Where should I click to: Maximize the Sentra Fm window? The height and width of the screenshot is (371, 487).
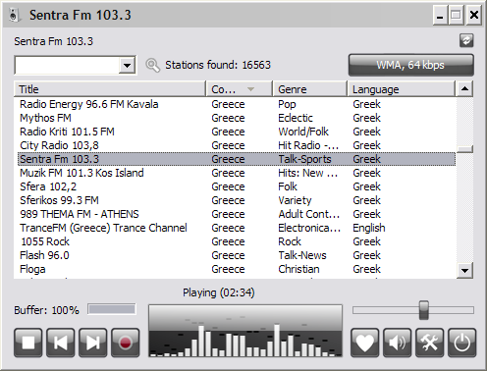click(456, 15)
